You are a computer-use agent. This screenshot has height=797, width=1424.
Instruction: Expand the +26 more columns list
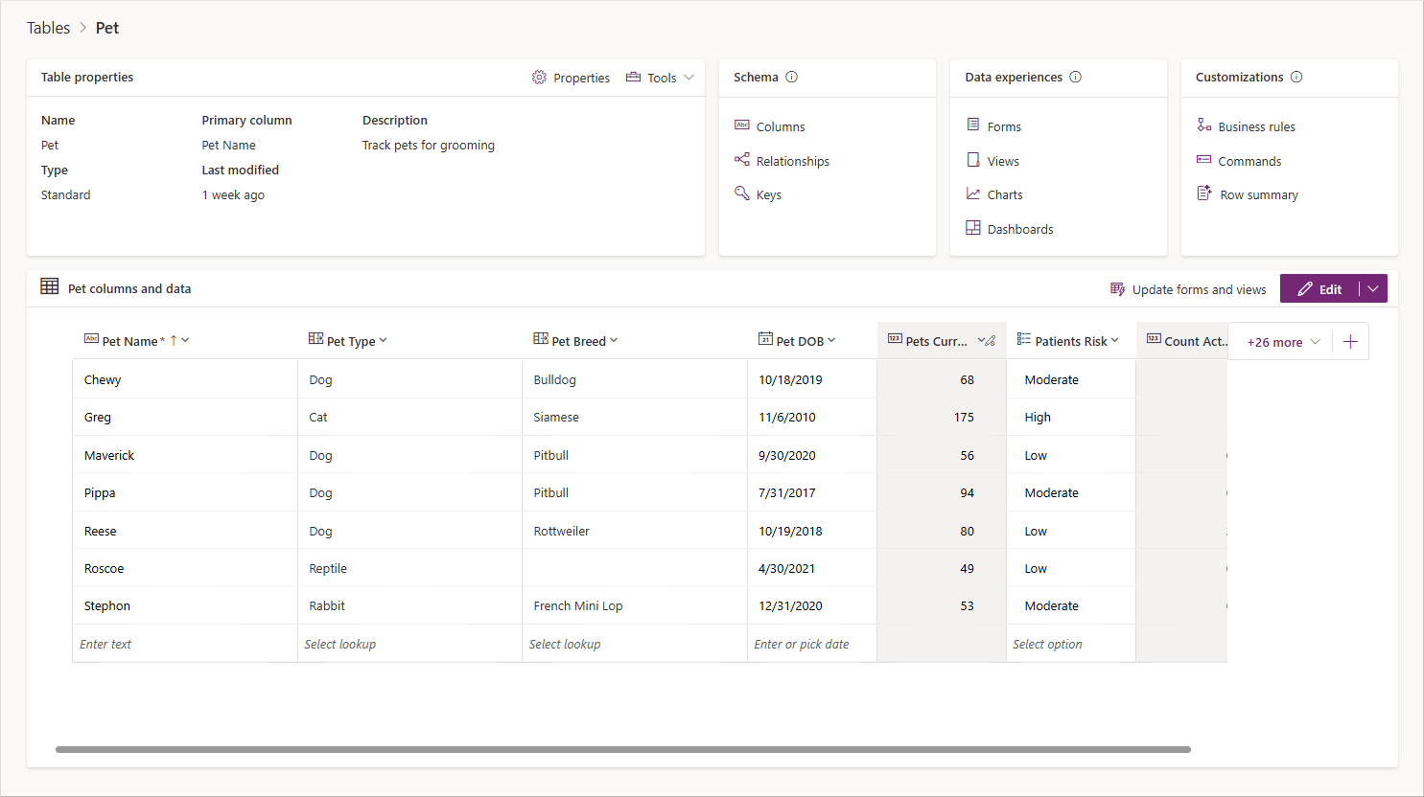click(x=1284, y=342)
